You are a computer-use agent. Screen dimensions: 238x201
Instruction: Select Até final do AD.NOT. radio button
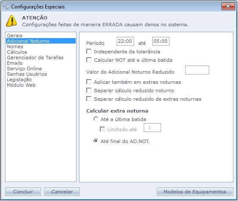point(96,141)
